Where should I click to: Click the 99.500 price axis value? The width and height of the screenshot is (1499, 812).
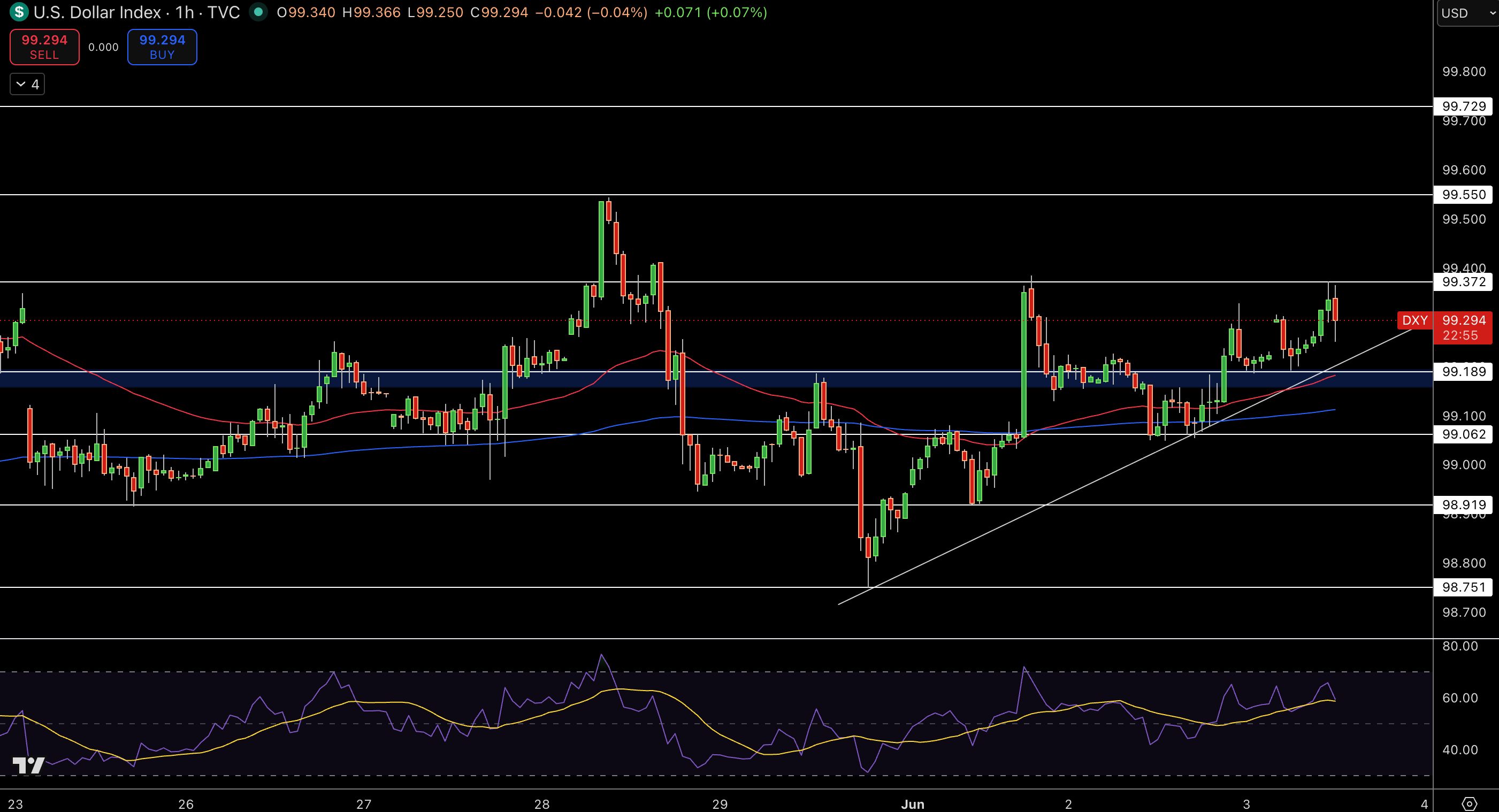(x=1464, y=219)
